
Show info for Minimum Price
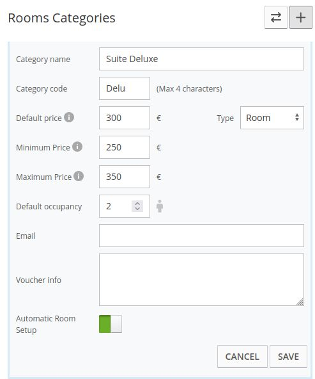tap(77, 147)
